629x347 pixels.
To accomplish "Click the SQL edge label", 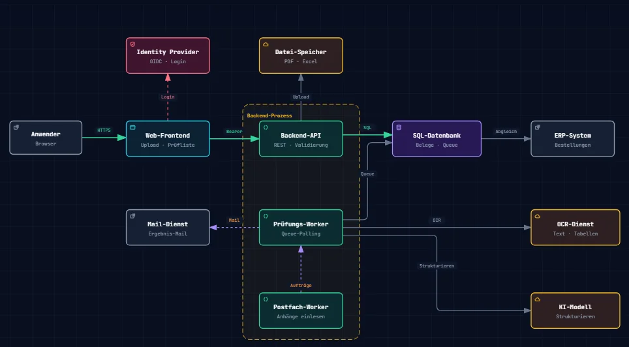I will 367,128.
